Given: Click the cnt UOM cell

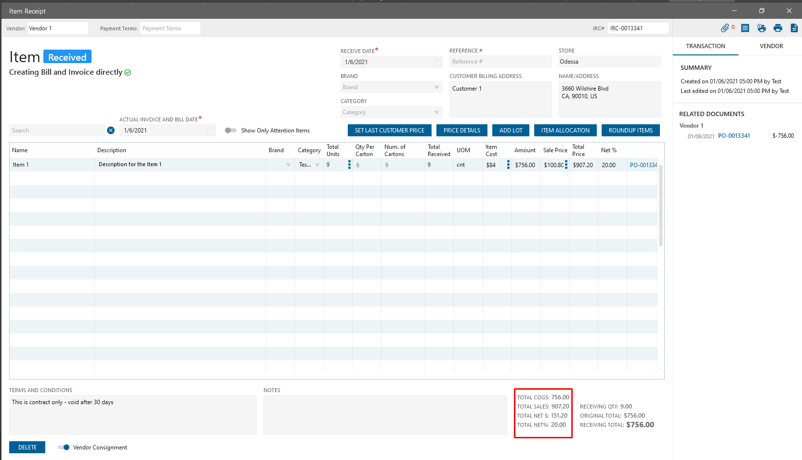Looking at the screenshot, I should (468, 165).
